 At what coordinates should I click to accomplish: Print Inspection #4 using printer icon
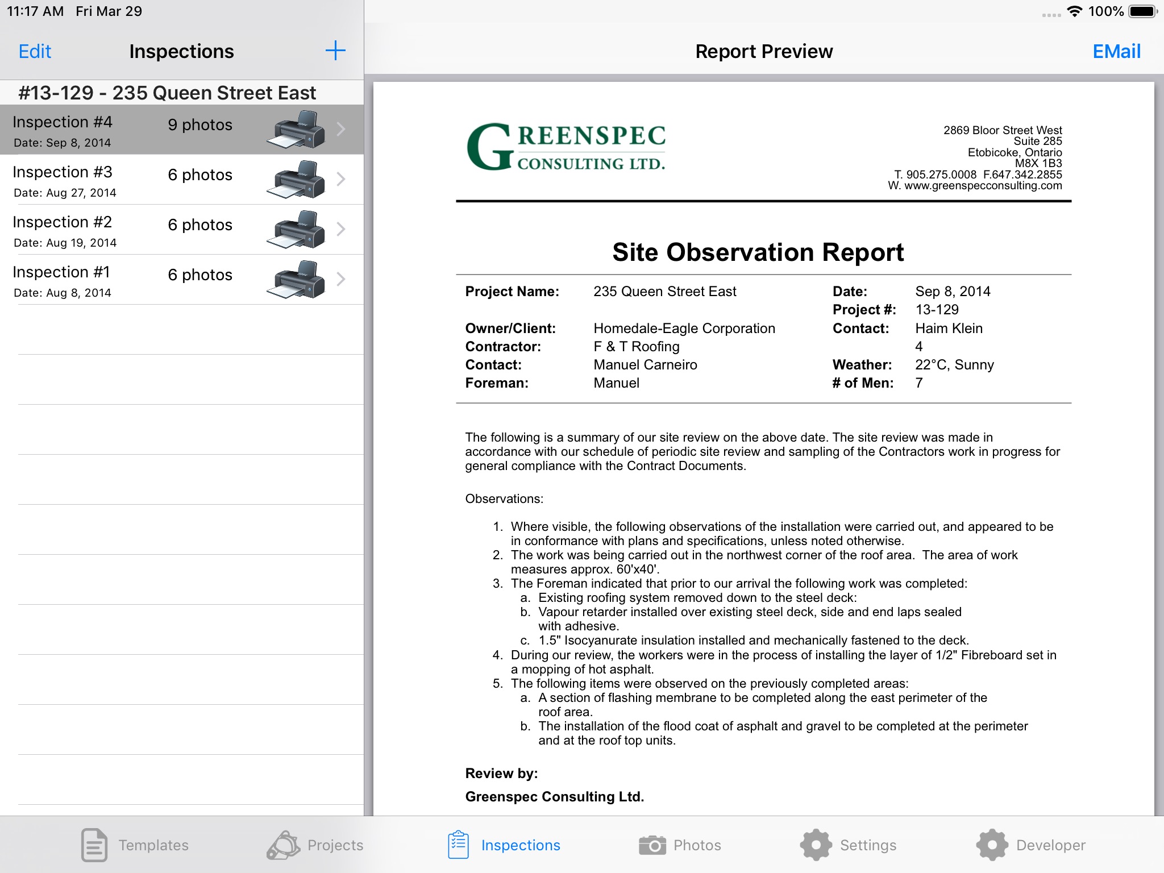(296, 130)
